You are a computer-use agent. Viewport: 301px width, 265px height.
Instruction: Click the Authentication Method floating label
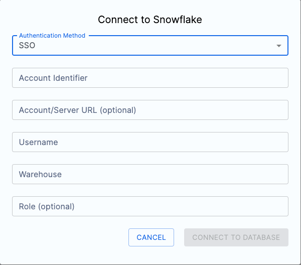[x=52, y=36]
